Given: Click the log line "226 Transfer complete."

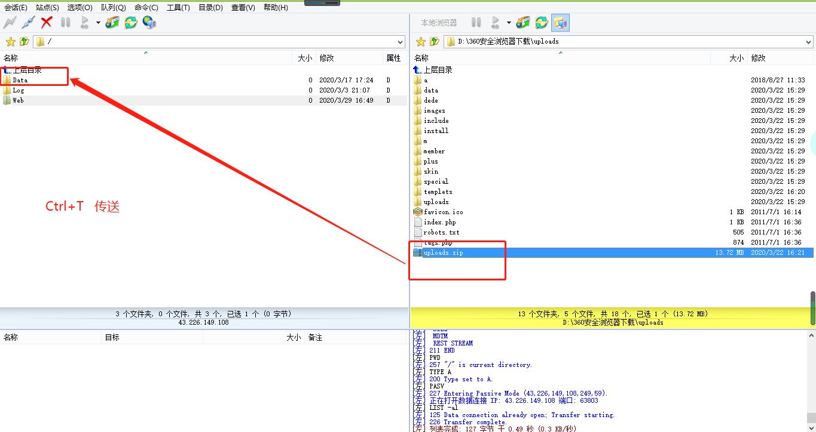Looking at the screenshot, I should click(468, 422).
